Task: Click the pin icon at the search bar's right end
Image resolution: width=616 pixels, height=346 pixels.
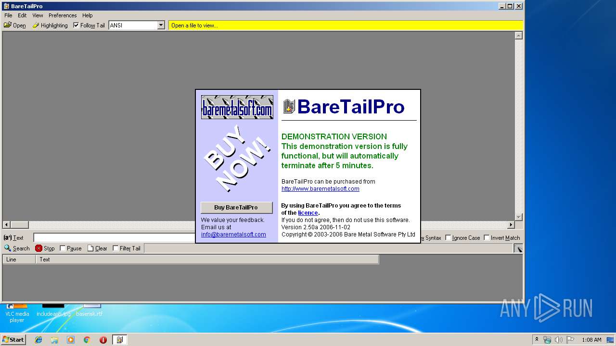Action: tap(519, 248)
